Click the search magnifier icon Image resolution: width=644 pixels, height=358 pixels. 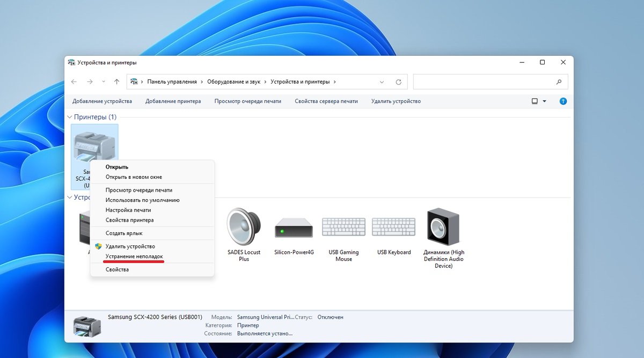[x=559, y=82]
